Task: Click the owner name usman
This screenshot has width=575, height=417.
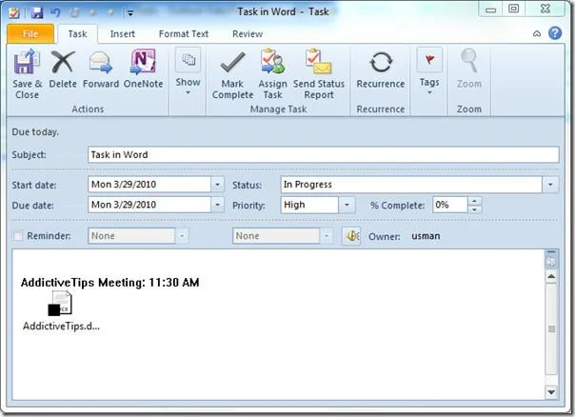Action: coord(426,236)
